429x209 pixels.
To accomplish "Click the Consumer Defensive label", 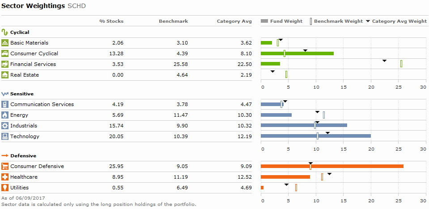I will point(37,166).
